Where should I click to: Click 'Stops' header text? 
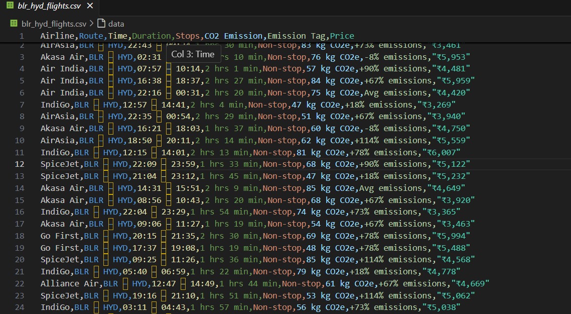point(188,36)
